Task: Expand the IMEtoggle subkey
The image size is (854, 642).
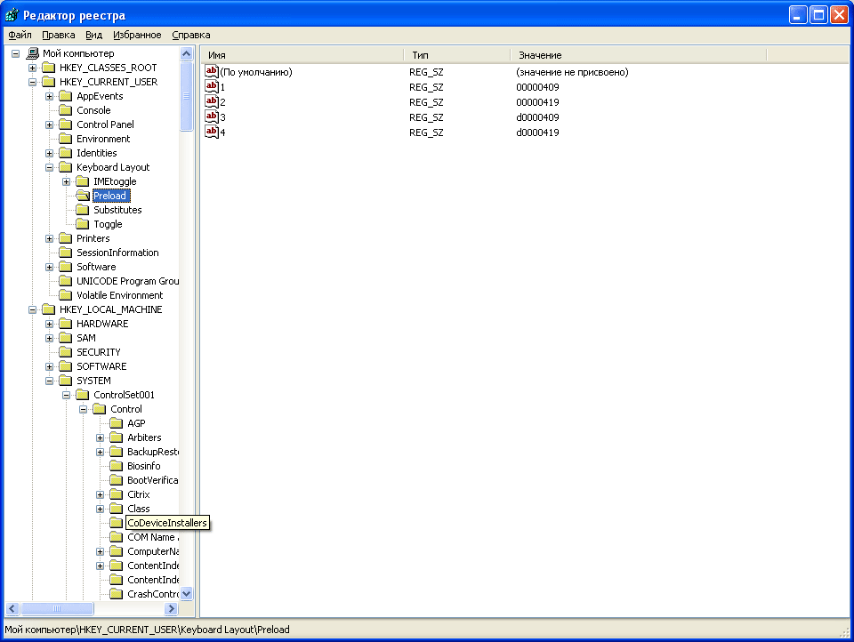Action: tap(67, 181)
